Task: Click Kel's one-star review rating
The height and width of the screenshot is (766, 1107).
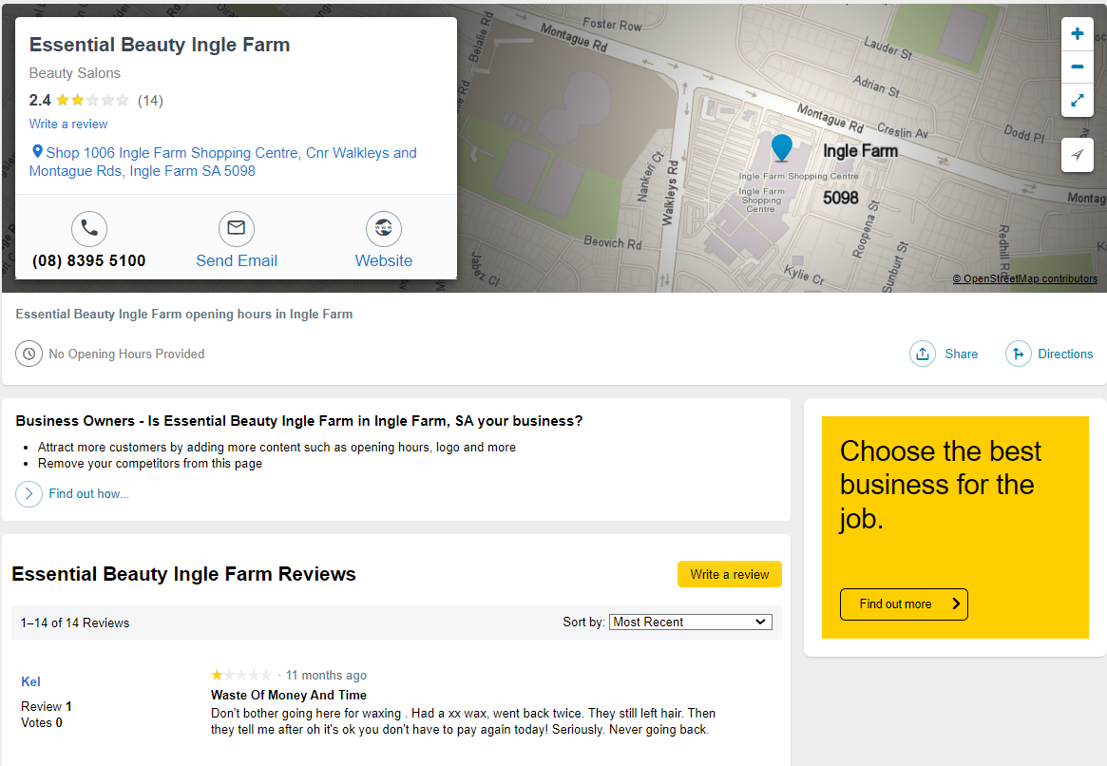Action: click(240, 675)
